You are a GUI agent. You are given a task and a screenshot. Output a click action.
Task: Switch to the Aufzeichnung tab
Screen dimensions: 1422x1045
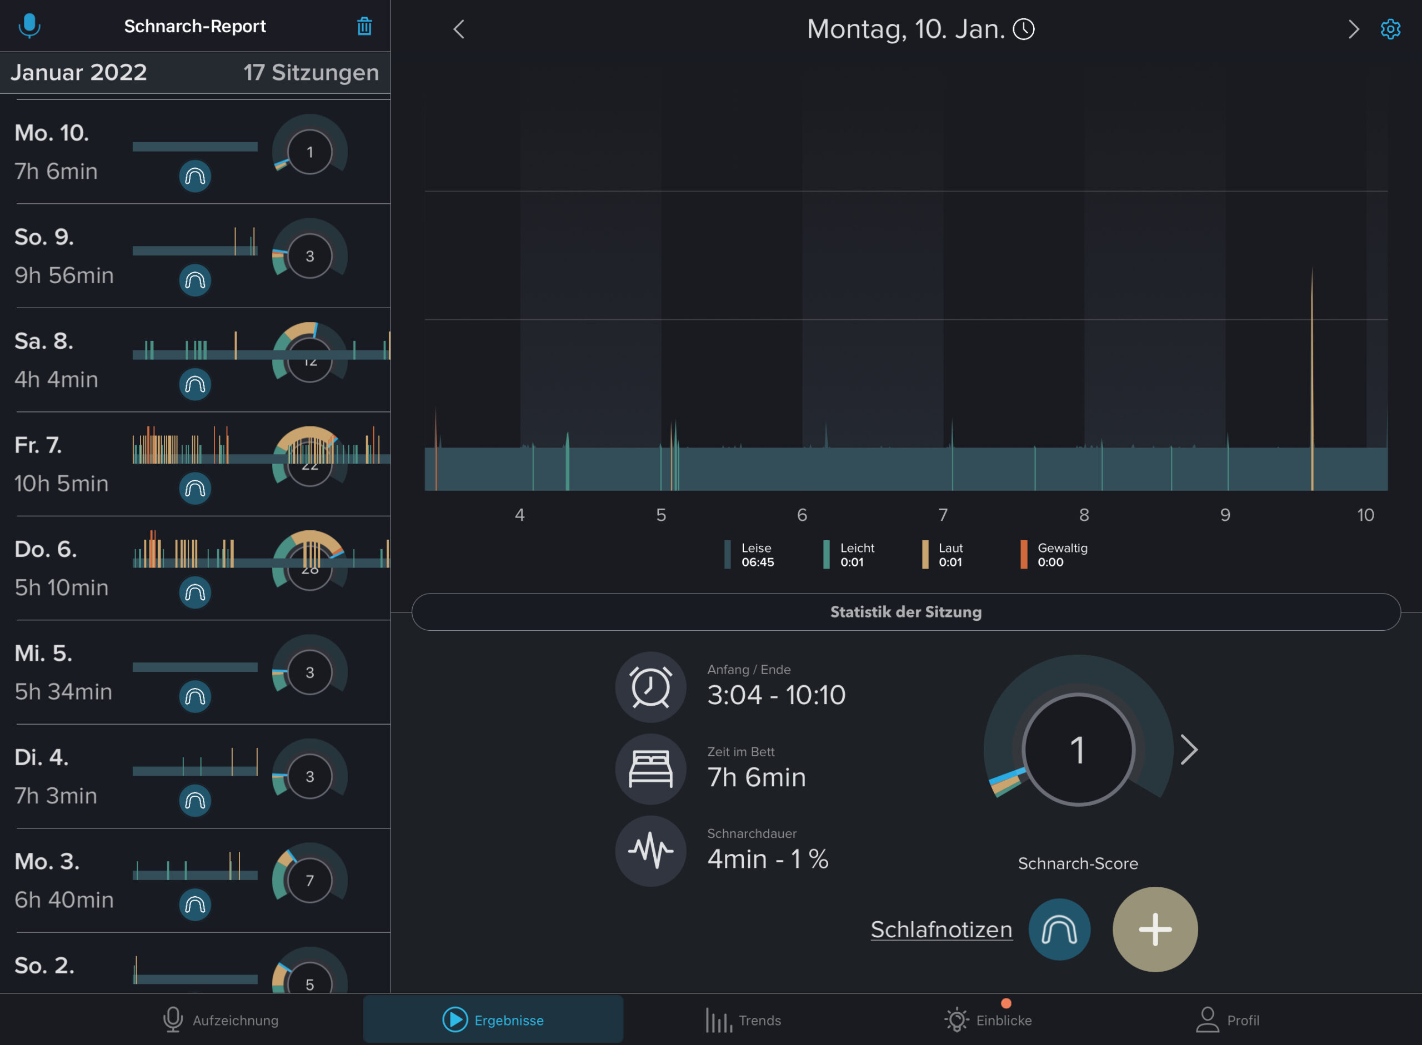pyautogui.click(x=221, y=1019)
